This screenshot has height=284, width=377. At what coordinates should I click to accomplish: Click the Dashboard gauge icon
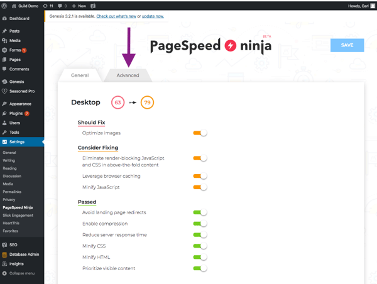click(x=4, y=18)
